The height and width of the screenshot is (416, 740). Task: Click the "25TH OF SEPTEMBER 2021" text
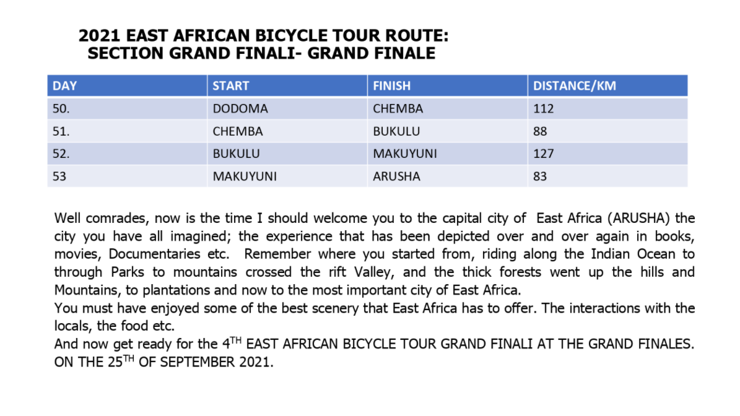[x=180, y=362]
